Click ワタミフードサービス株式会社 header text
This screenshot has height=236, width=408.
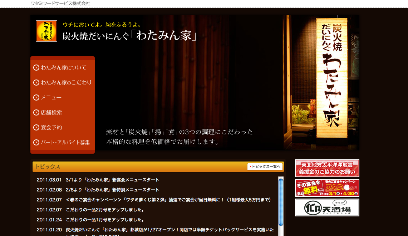pyautogui.click(x=60, y=4)
